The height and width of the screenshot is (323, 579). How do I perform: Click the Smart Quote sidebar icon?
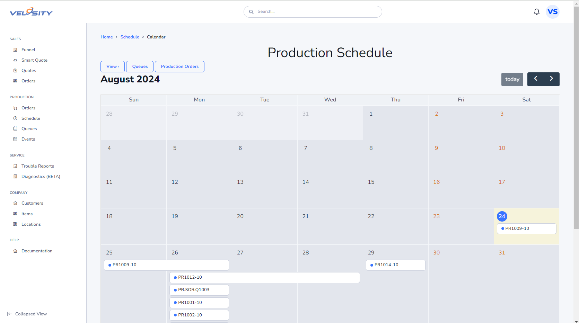coord(15,60)
